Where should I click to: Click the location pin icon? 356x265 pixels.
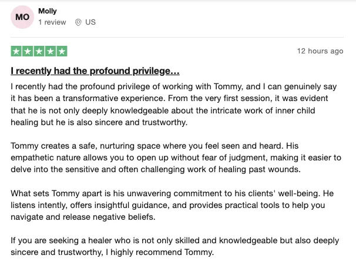(78, 22)
